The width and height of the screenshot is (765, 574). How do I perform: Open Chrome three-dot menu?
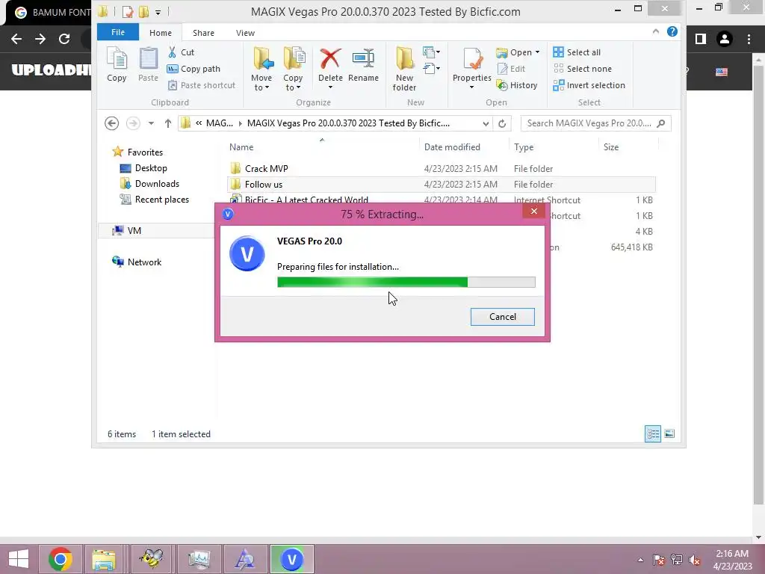point(749,39)
